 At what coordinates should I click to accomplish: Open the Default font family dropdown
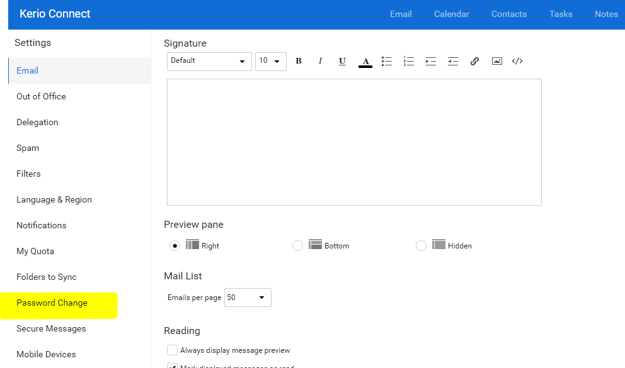tap(209, 61)
